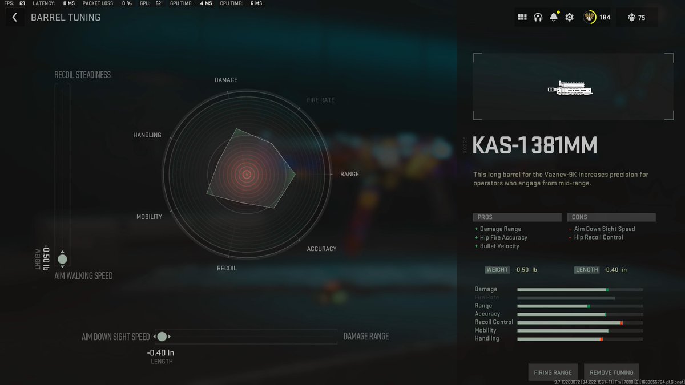Click the white barrel silhouette in the preview frame
685x385 pixels.
point(570,88)
